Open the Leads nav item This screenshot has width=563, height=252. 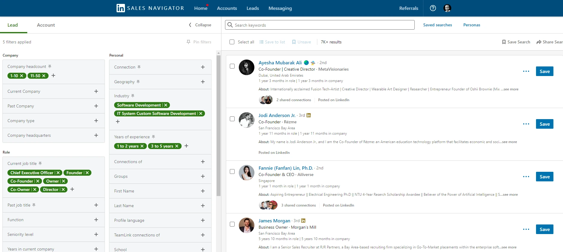coord(253,8)
